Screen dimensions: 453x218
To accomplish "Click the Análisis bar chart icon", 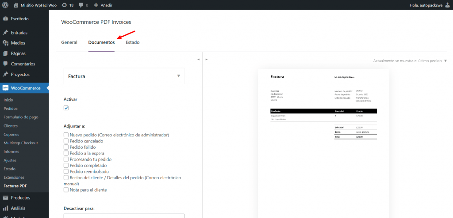I will click(5, 208).
